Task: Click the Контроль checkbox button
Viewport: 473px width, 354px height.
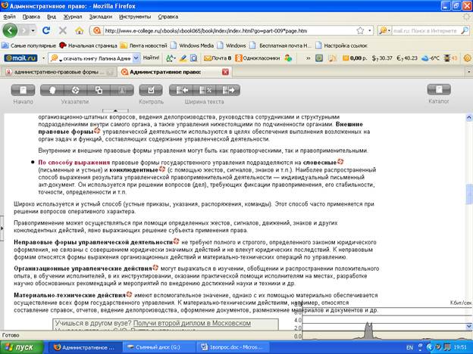Action: [151, 90]
